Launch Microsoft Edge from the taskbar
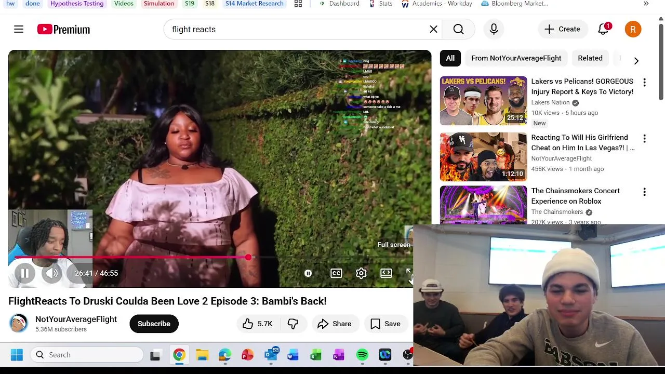Screen dimensions: 665x374 (x=225, y=355)
